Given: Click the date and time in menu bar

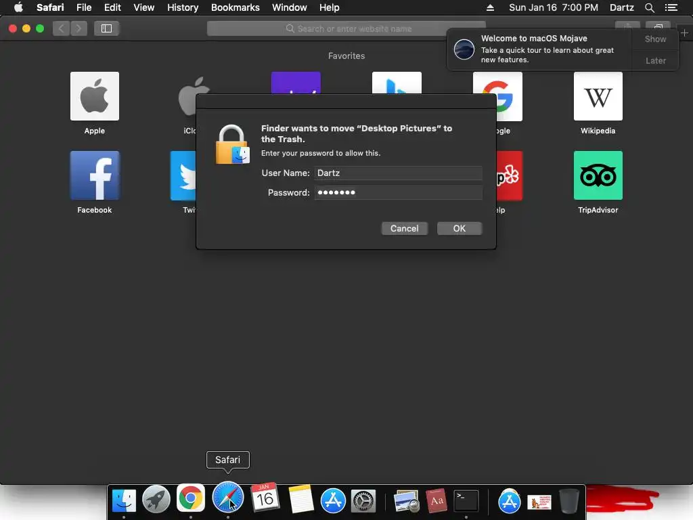Looking at the screenshot, I should tap(554, 7).
